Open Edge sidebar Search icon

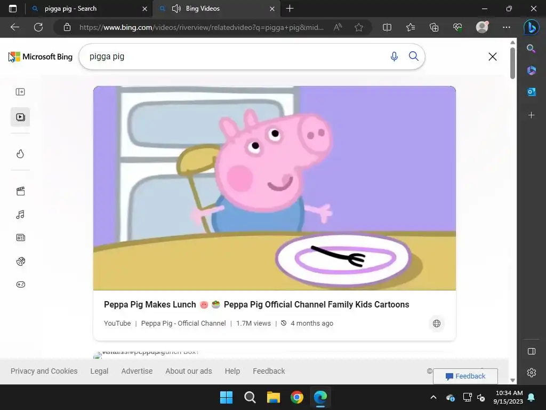pos(531,49)
